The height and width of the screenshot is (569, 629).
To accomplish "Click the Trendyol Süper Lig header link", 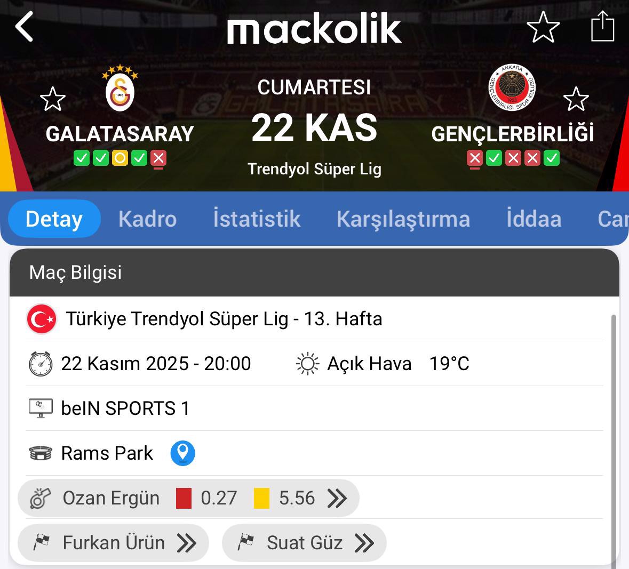I will [x=314, y=169].
